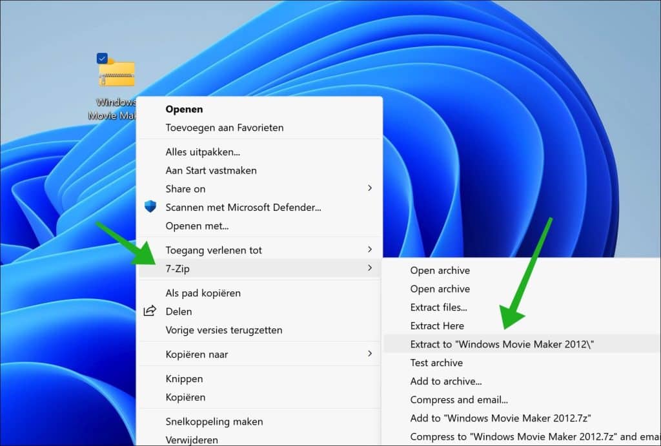Choose Openen in the context menu
Viewport: 661px width, 446px height.
259,109
